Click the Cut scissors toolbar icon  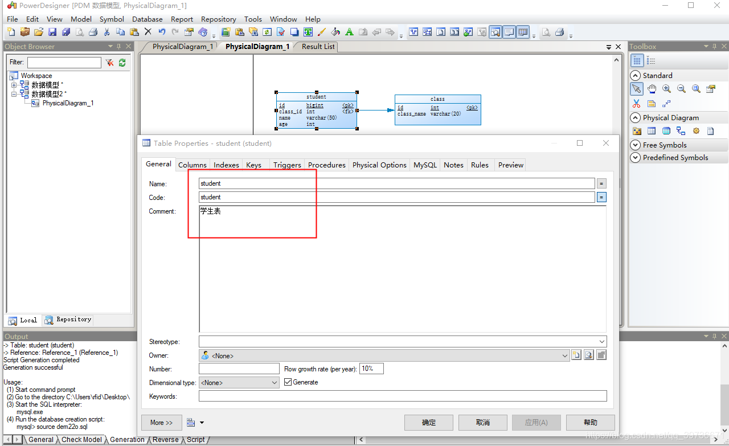click(x=107, y=32)
